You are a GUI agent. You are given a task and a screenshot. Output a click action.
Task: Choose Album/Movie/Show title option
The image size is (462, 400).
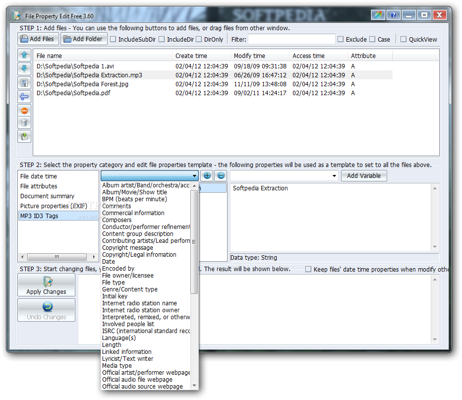pyautogui.click(x=146, y=192)
